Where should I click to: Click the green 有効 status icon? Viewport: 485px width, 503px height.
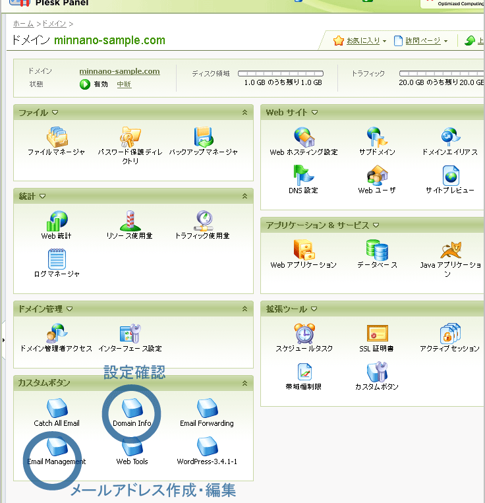85,84
